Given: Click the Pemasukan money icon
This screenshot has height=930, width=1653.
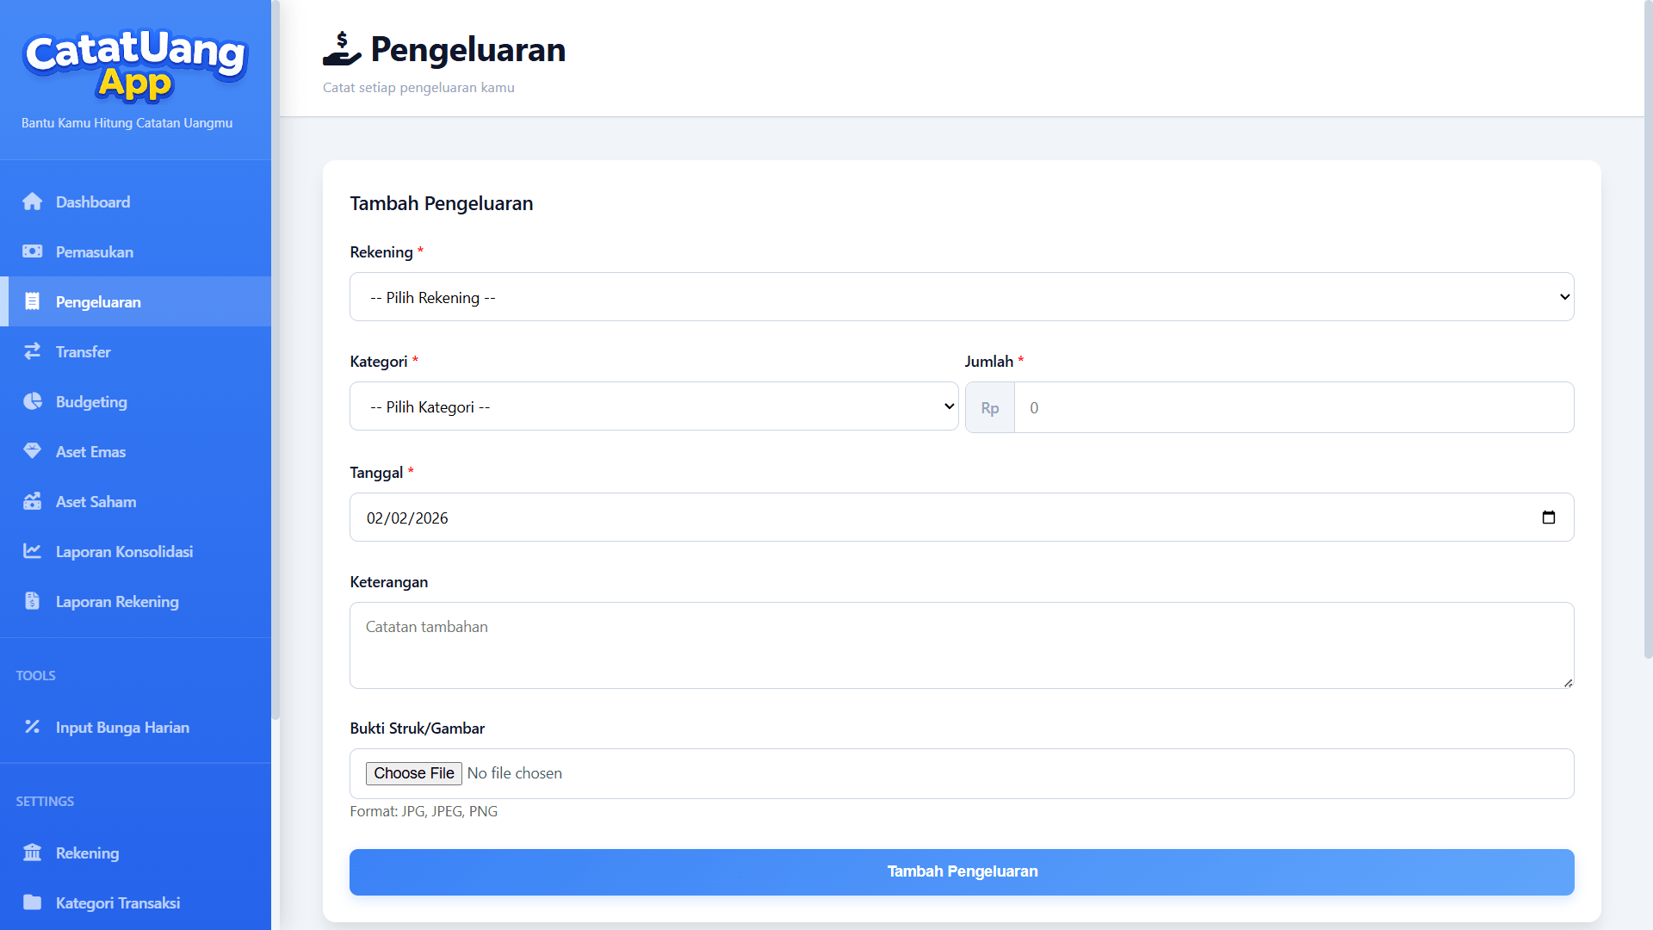Looking at the screenshot, I should [x=33, y=251].
